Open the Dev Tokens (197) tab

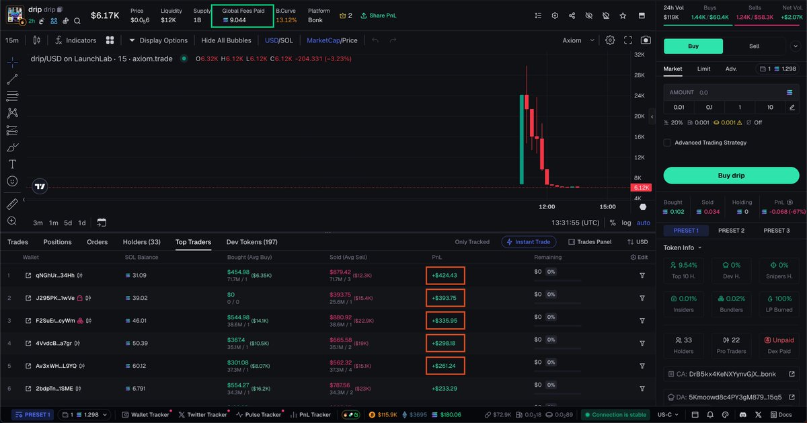coord(252,242)
